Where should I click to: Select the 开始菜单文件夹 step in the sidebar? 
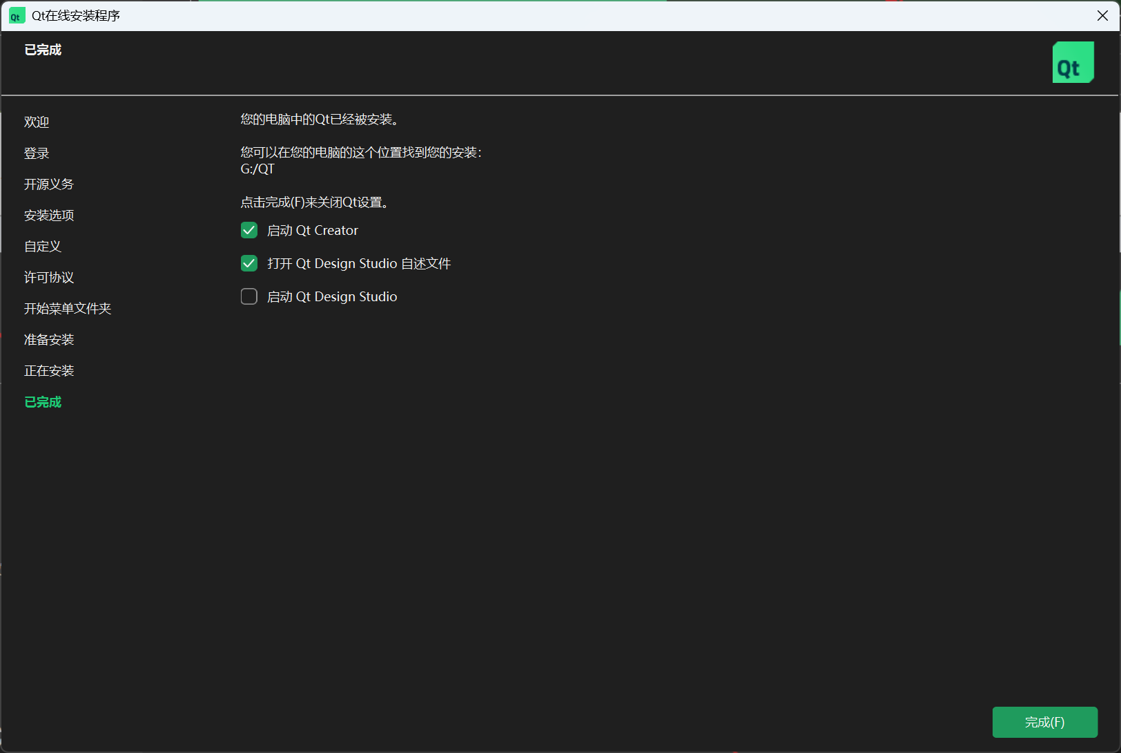click(x=68, y=309)
